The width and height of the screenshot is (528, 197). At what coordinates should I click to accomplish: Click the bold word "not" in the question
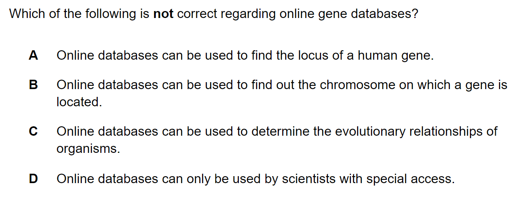tap(163, 14)
